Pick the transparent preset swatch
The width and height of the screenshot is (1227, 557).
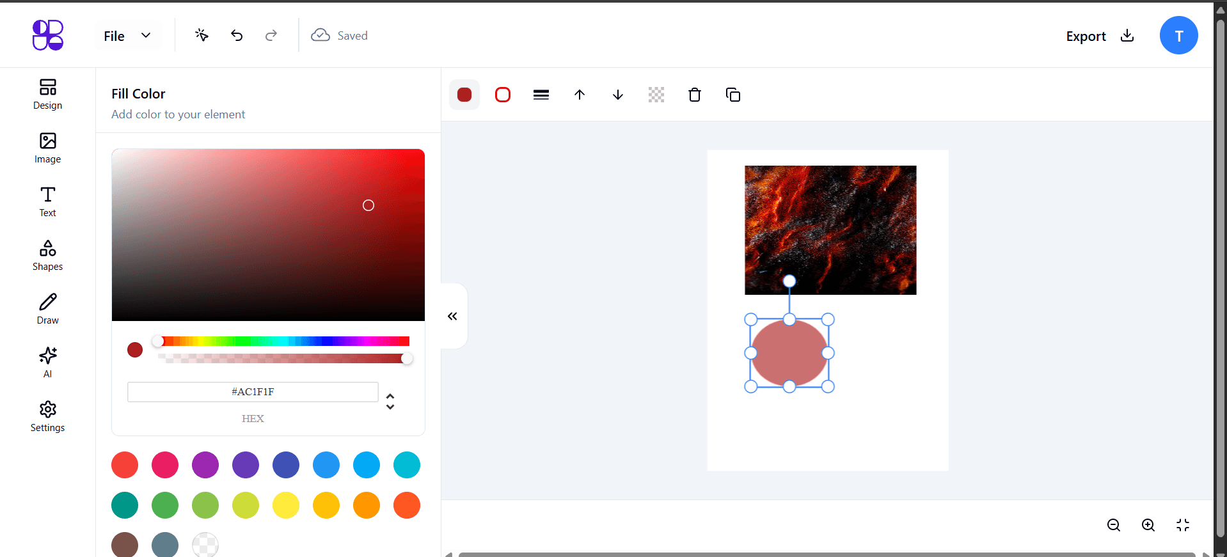click(x=205, y=545)
